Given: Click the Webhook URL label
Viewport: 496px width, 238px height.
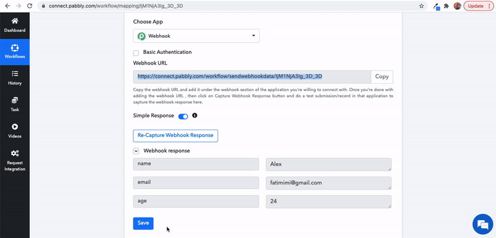Looking at the screenshot, I should pyautogui.click(x=150, y=63).
